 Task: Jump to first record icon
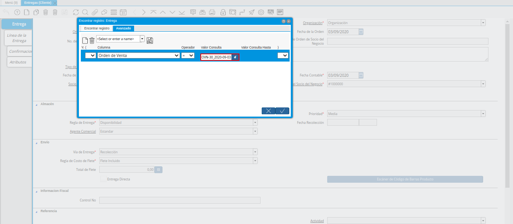pos(153,12)
